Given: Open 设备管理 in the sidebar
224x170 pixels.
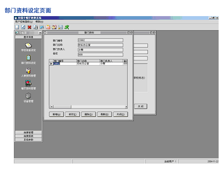Looking at the screenshot, I should [28, 98].
